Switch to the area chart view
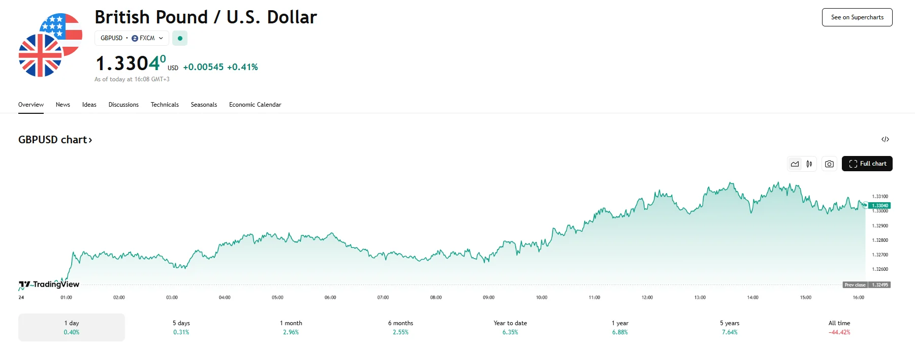The width and height of the screenshot is (915, 345). click(x=795, y=164)
